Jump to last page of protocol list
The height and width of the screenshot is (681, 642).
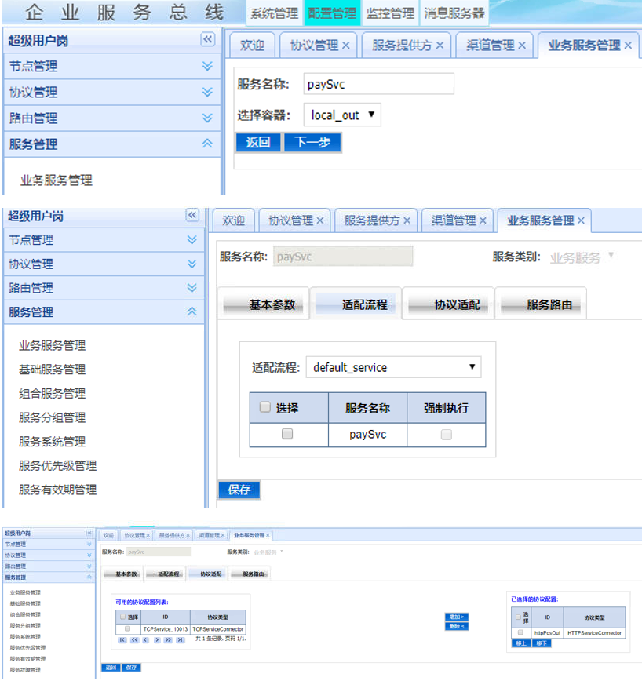pos(180,640)
